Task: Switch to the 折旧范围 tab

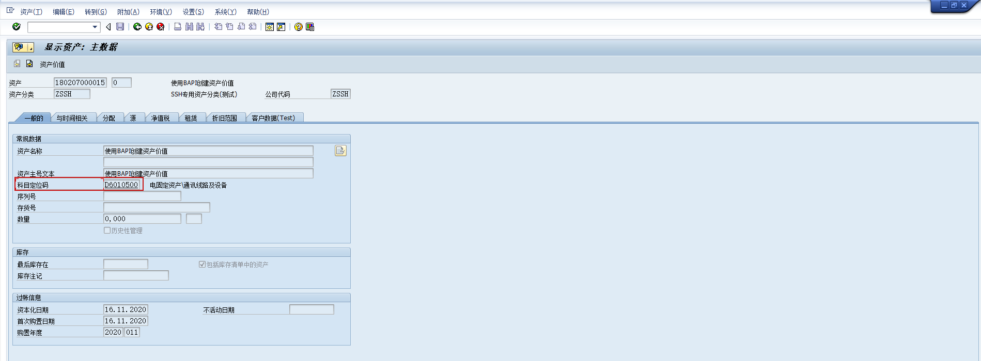Action: click(x=225, y=118)
